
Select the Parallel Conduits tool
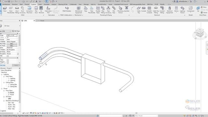click(x=149, y=10)
